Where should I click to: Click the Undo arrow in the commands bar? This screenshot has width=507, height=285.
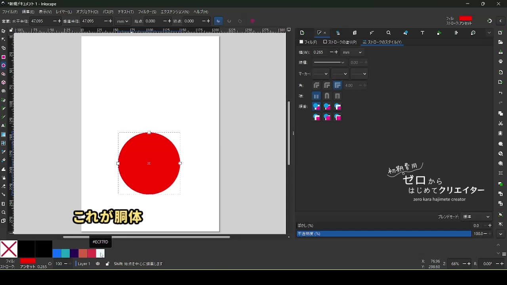pos(501,93)
